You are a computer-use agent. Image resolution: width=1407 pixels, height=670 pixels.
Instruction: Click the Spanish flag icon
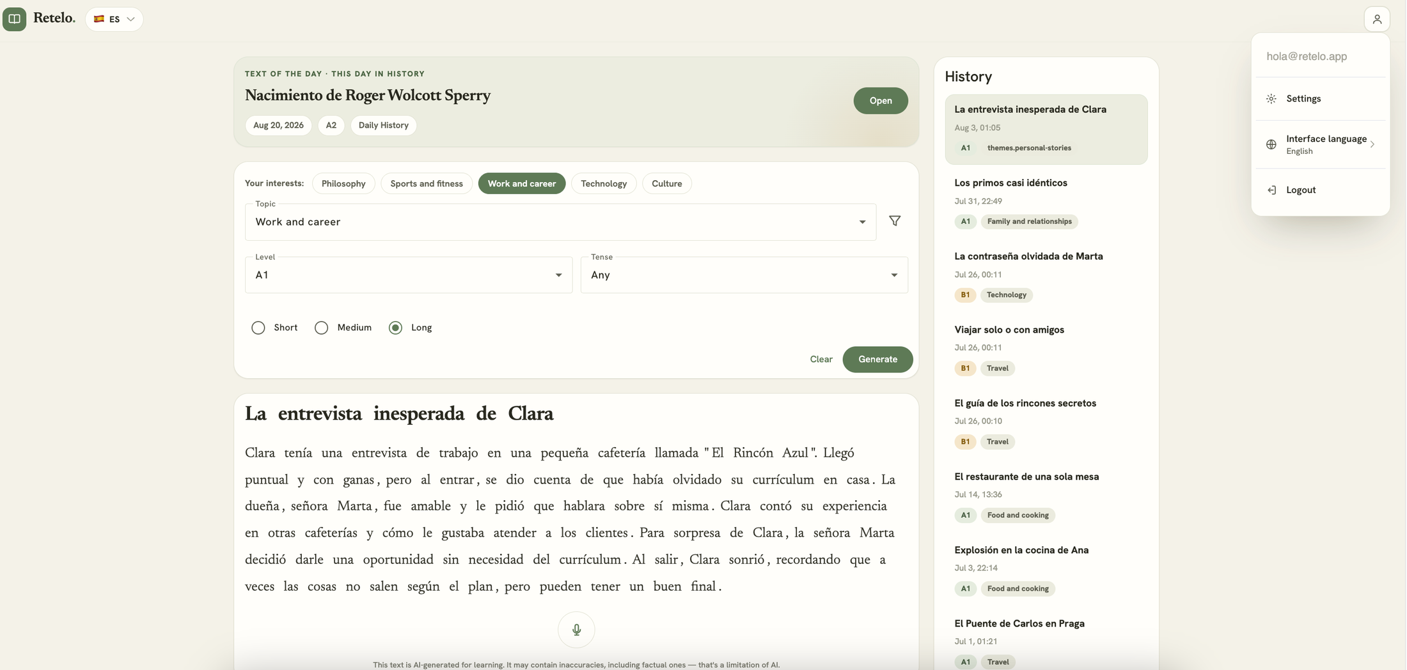coord(99,19)
